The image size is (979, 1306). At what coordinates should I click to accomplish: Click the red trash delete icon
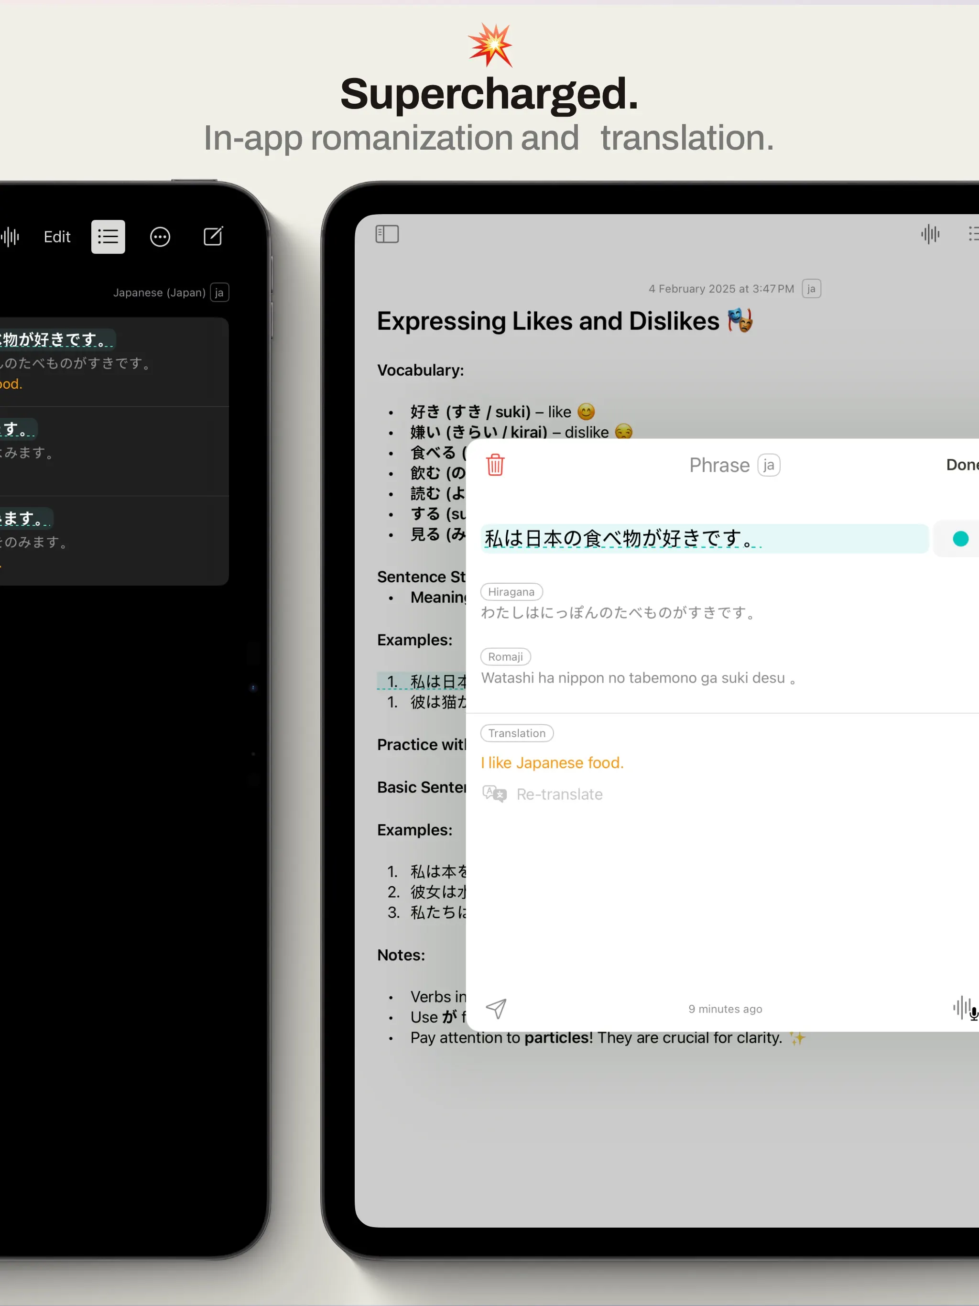point(495,465)
